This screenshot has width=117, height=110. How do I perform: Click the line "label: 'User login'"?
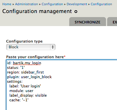click(25, 86)
